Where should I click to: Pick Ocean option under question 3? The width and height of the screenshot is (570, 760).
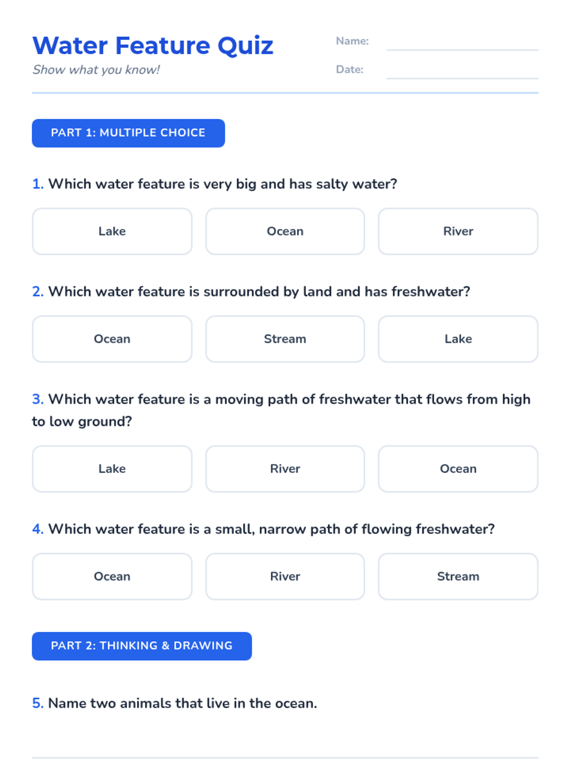coord(458,469)
